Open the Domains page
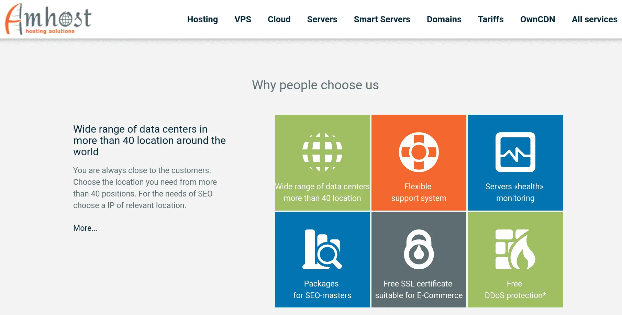 (x=444, y=19)
